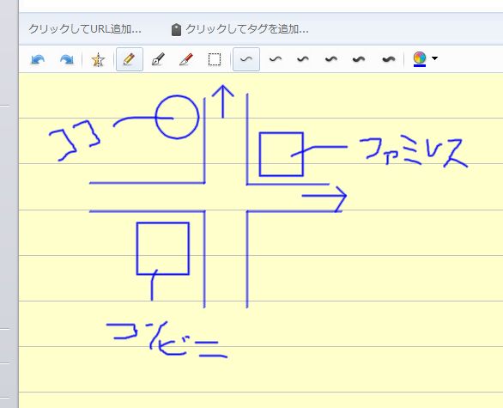Click the yellow ink note canvas
This screenshot has width=503, height=408.
(x=261, y=241)
